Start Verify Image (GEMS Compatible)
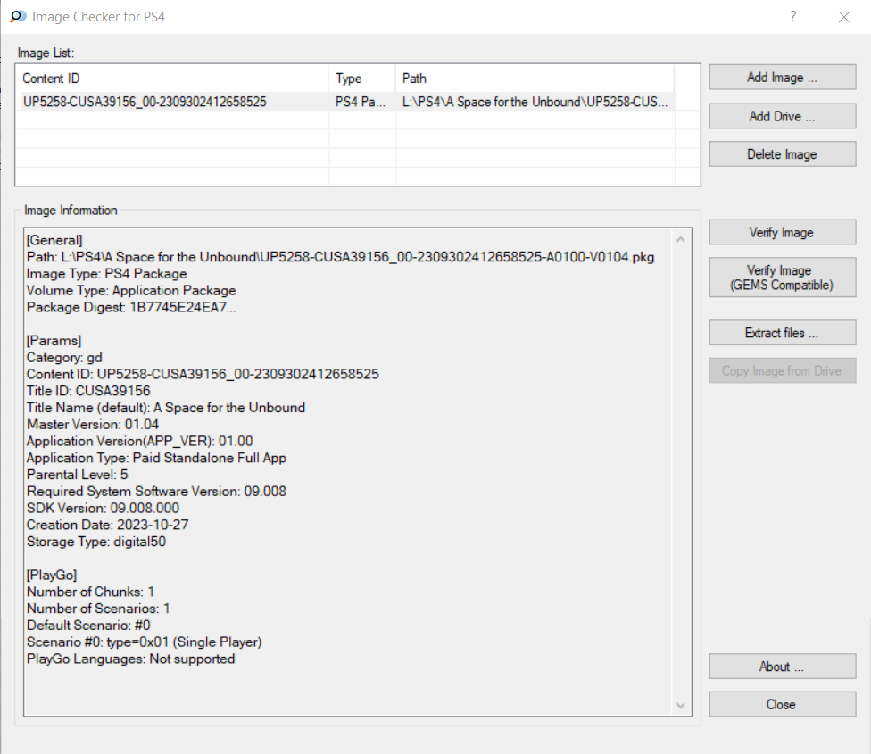Viewport: 871px width, 754px height. [782, 277]
